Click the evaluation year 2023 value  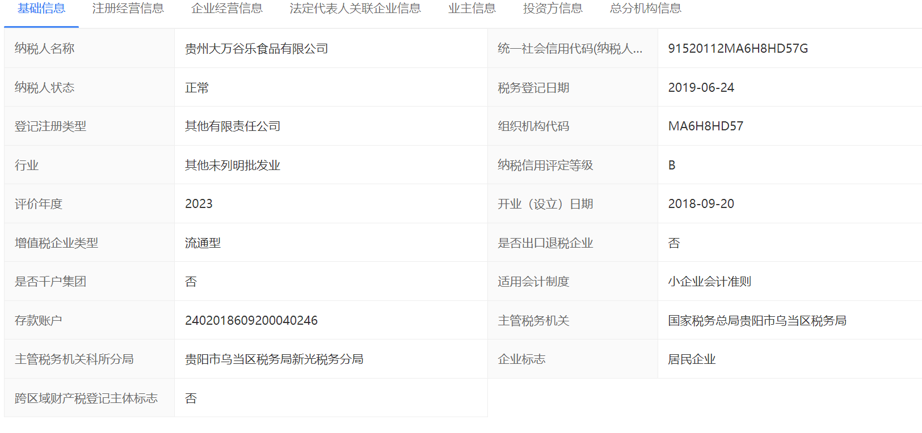point(199,204)
